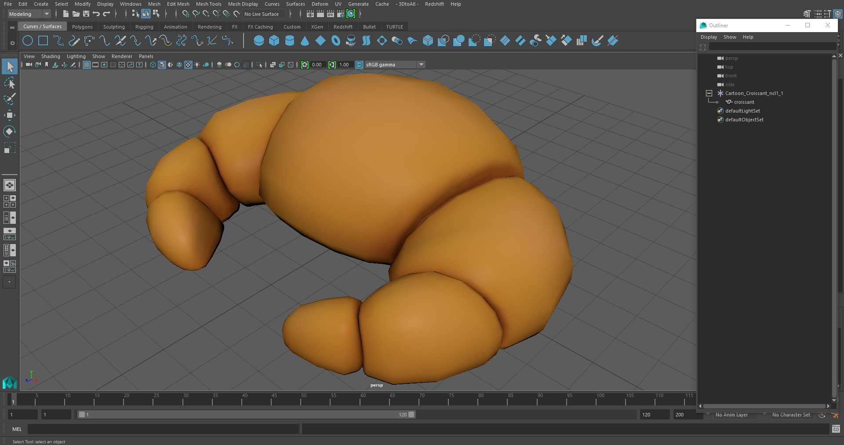Choose the Rotate tool in the toolbox
This screenshot has width=844, height=445.
(x=10, y=131)
